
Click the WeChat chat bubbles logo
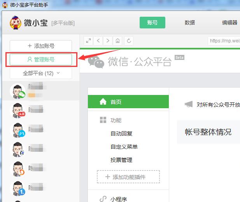coord(96,62)
